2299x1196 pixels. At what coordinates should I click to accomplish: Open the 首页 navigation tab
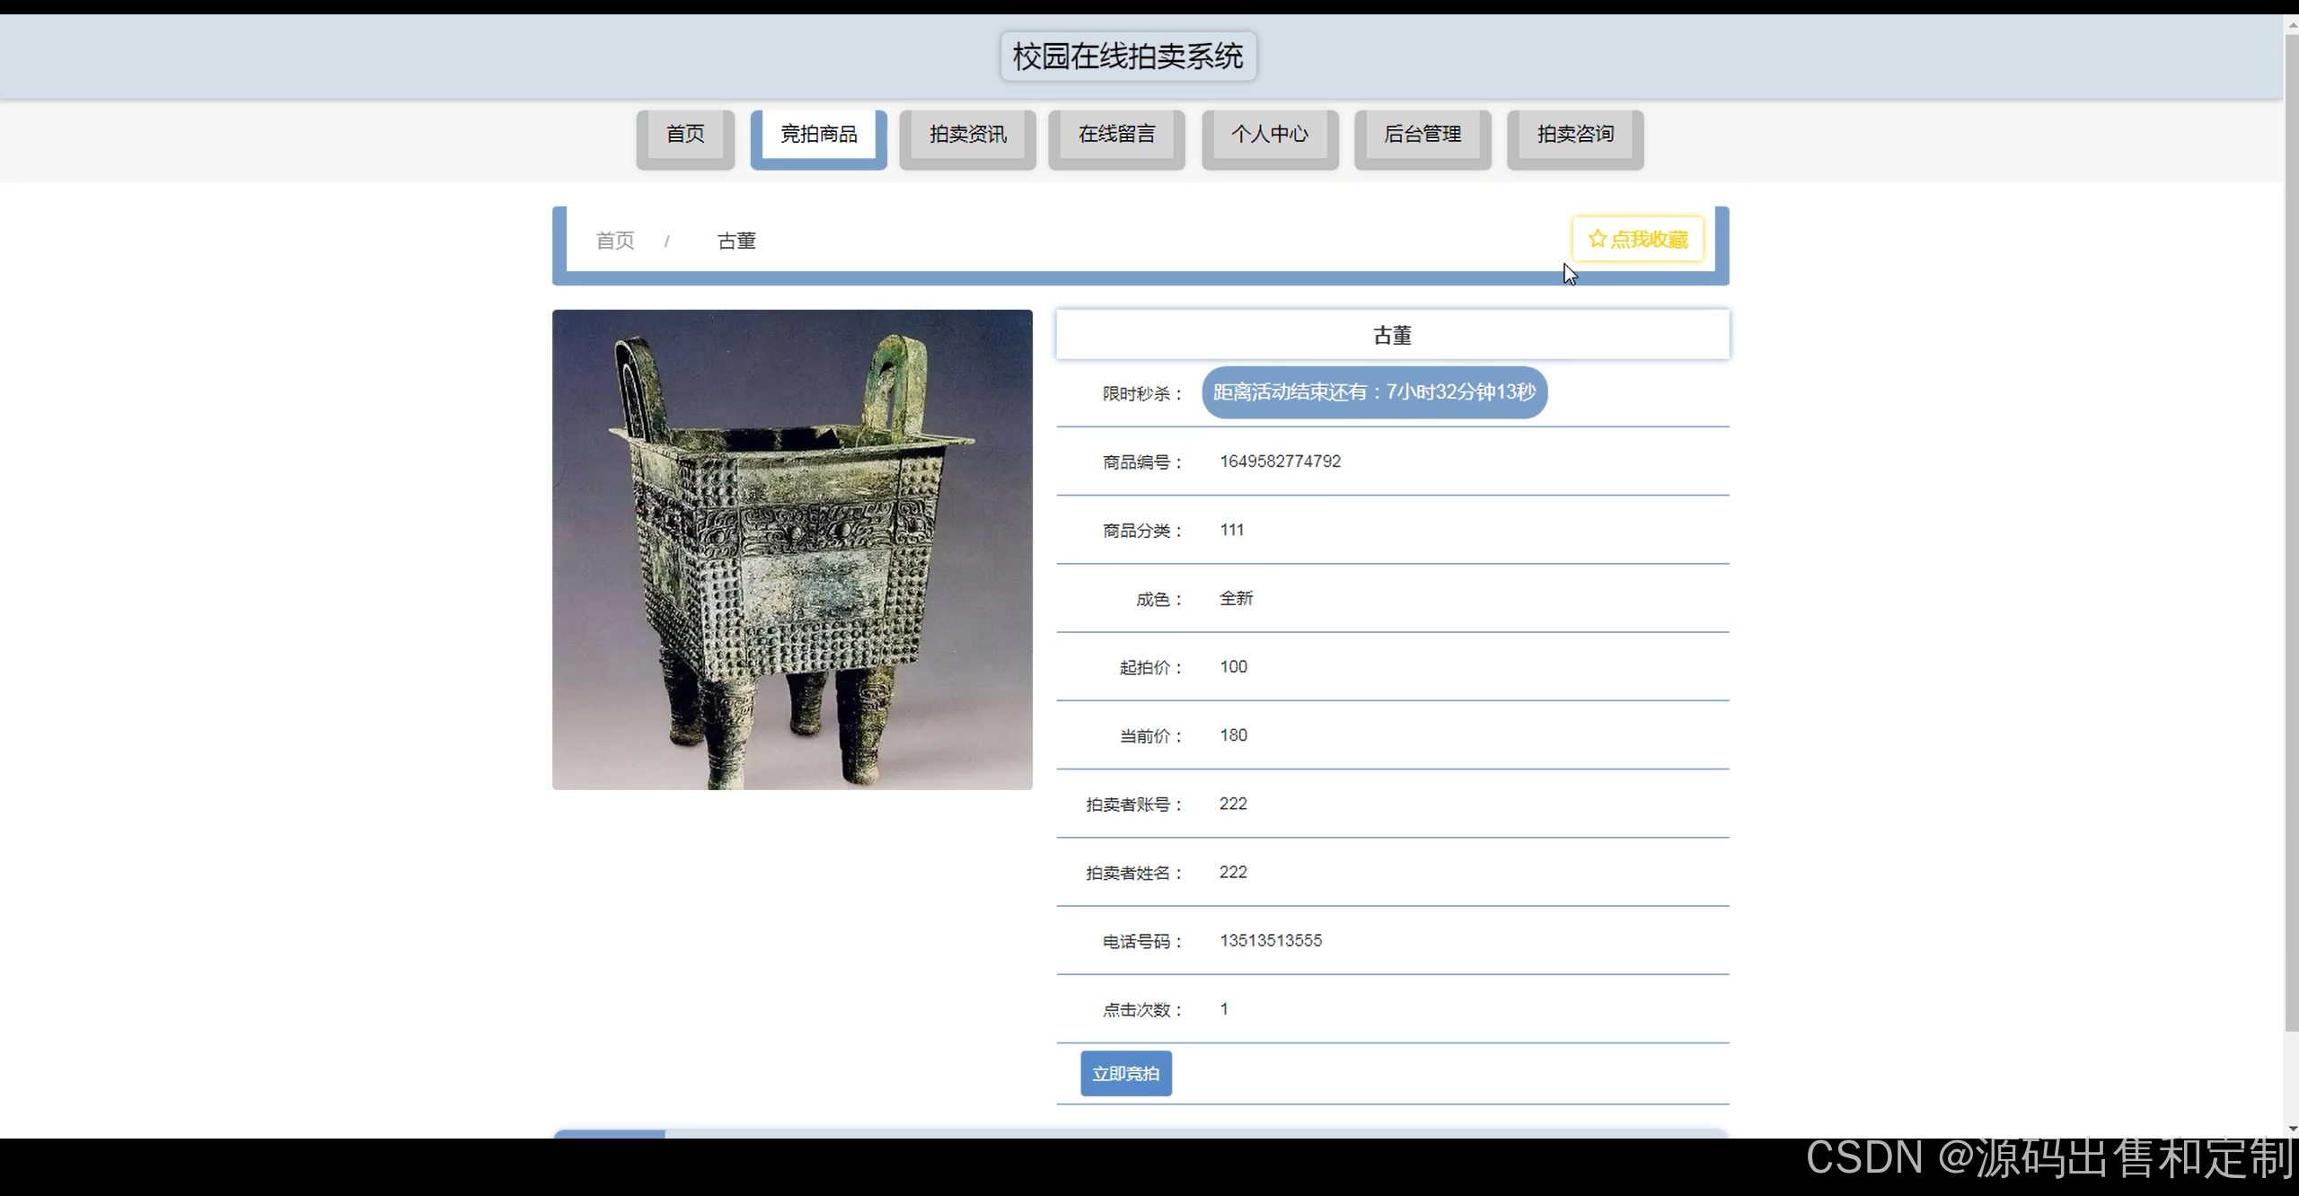click(x=685, y=135)
